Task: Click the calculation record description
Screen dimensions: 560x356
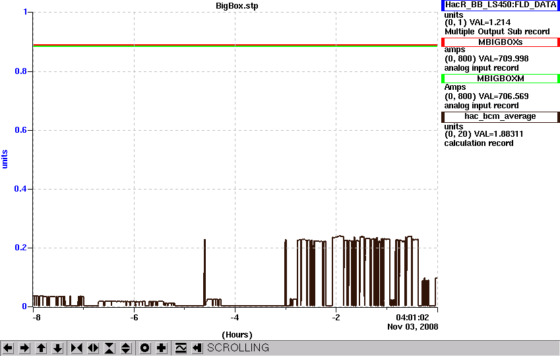Action: 479,143
